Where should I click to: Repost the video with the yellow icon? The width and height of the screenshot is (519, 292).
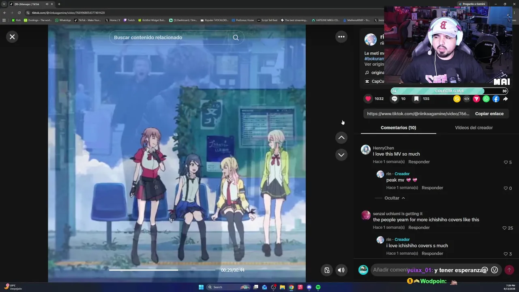(457, 99)
